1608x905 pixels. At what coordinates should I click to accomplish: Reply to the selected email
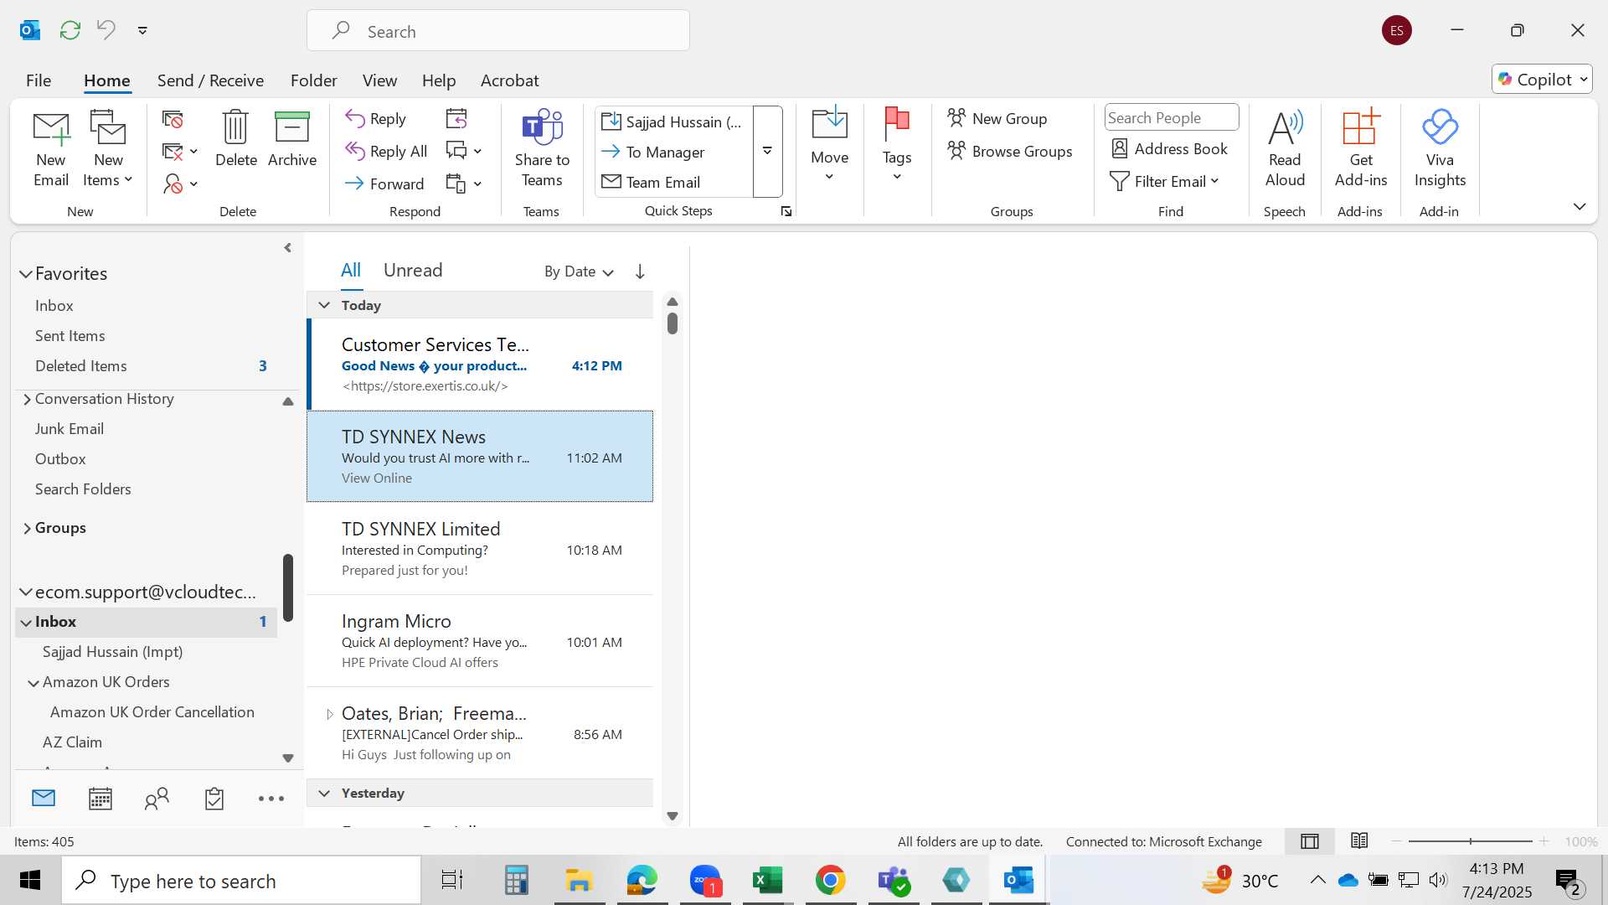[376, 119]
